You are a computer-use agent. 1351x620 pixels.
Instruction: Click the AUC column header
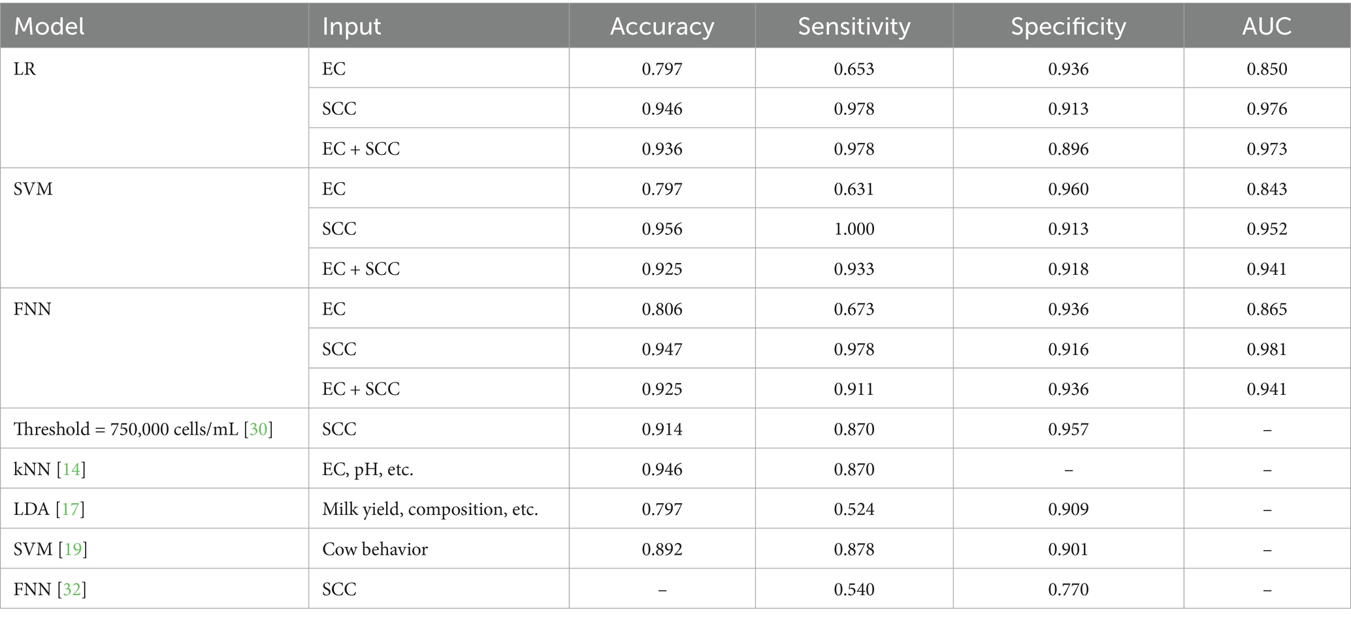pos(1267,26)
